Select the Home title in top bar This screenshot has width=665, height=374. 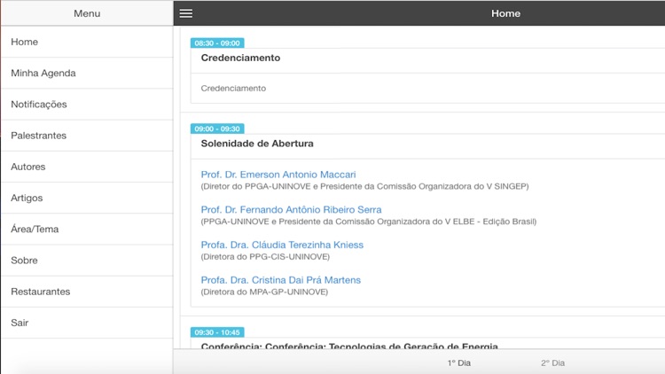tap(505, 13)
